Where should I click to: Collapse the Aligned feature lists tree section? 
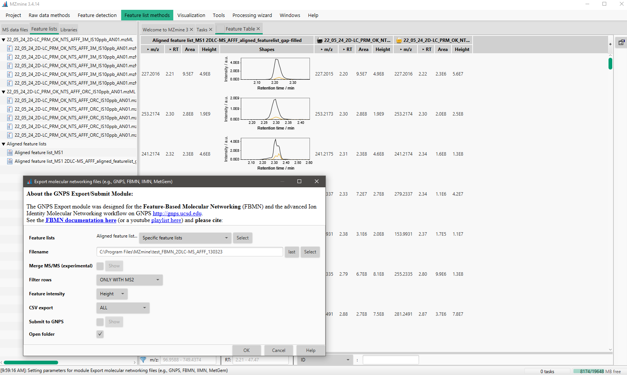point(3,144)
